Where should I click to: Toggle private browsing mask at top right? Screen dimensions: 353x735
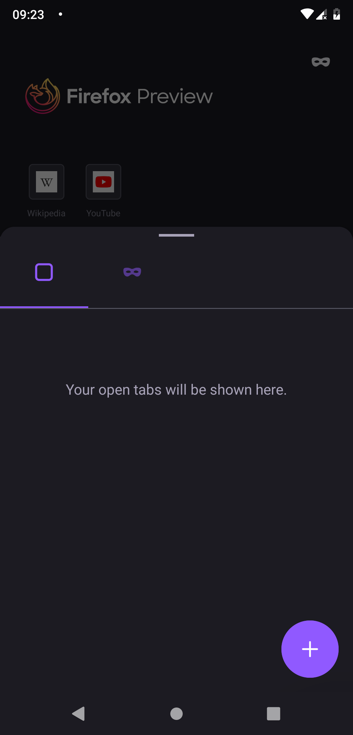(x=321, y=62)
